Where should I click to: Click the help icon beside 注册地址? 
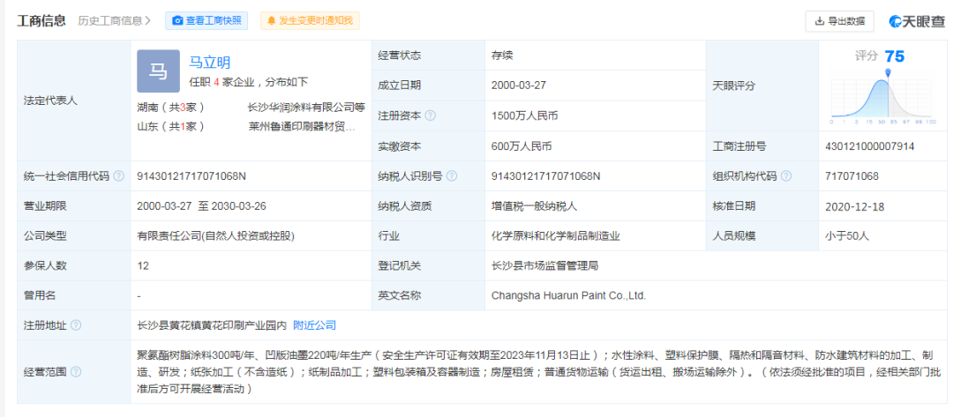[76, 325]
